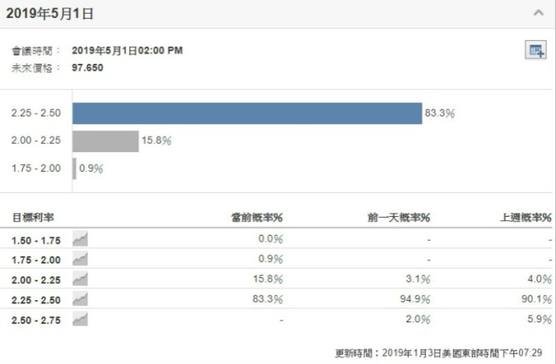Viewport: 556px width, 364px height.
Task: Click the small 0.9% probability bar
Action: [x=74, y=169]
